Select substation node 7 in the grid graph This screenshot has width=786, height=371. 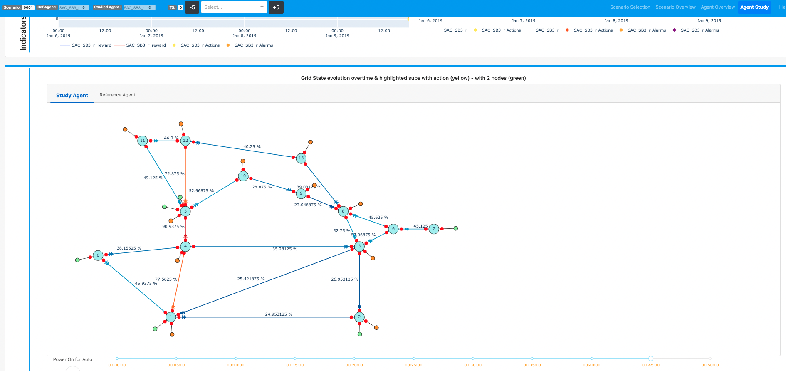coord(434,229)
